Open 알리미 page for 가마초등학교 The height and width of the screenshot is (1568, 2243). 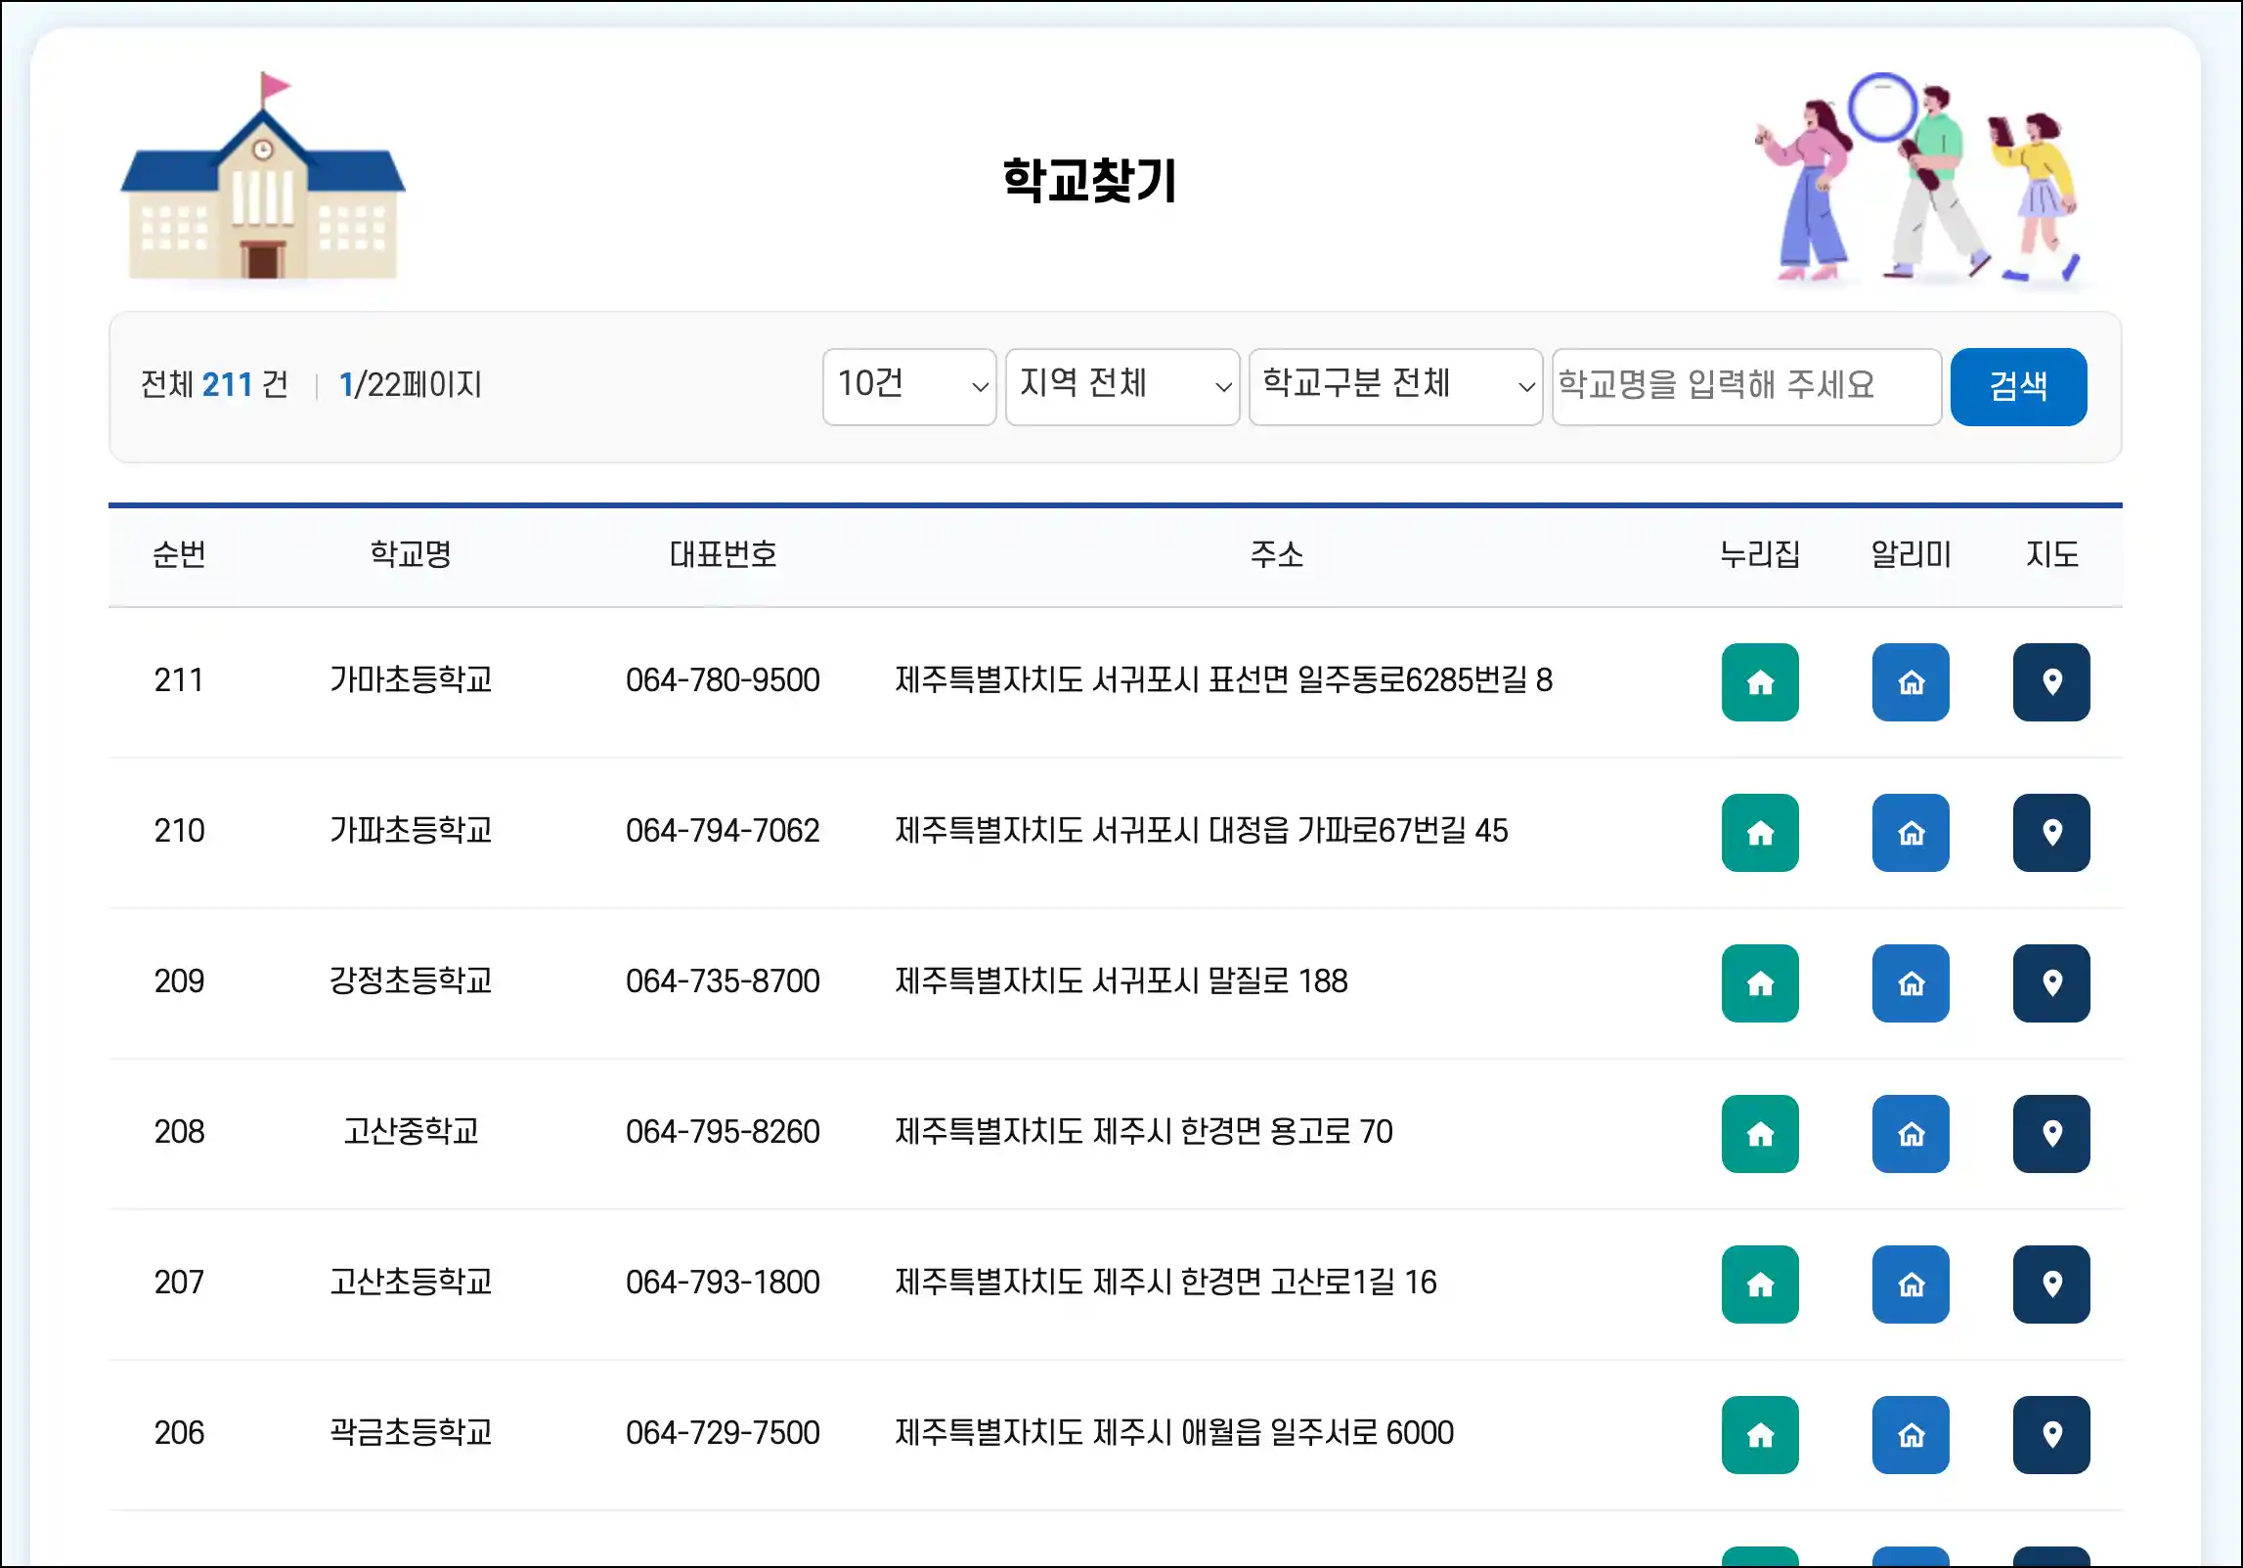tap(1911, 681)
